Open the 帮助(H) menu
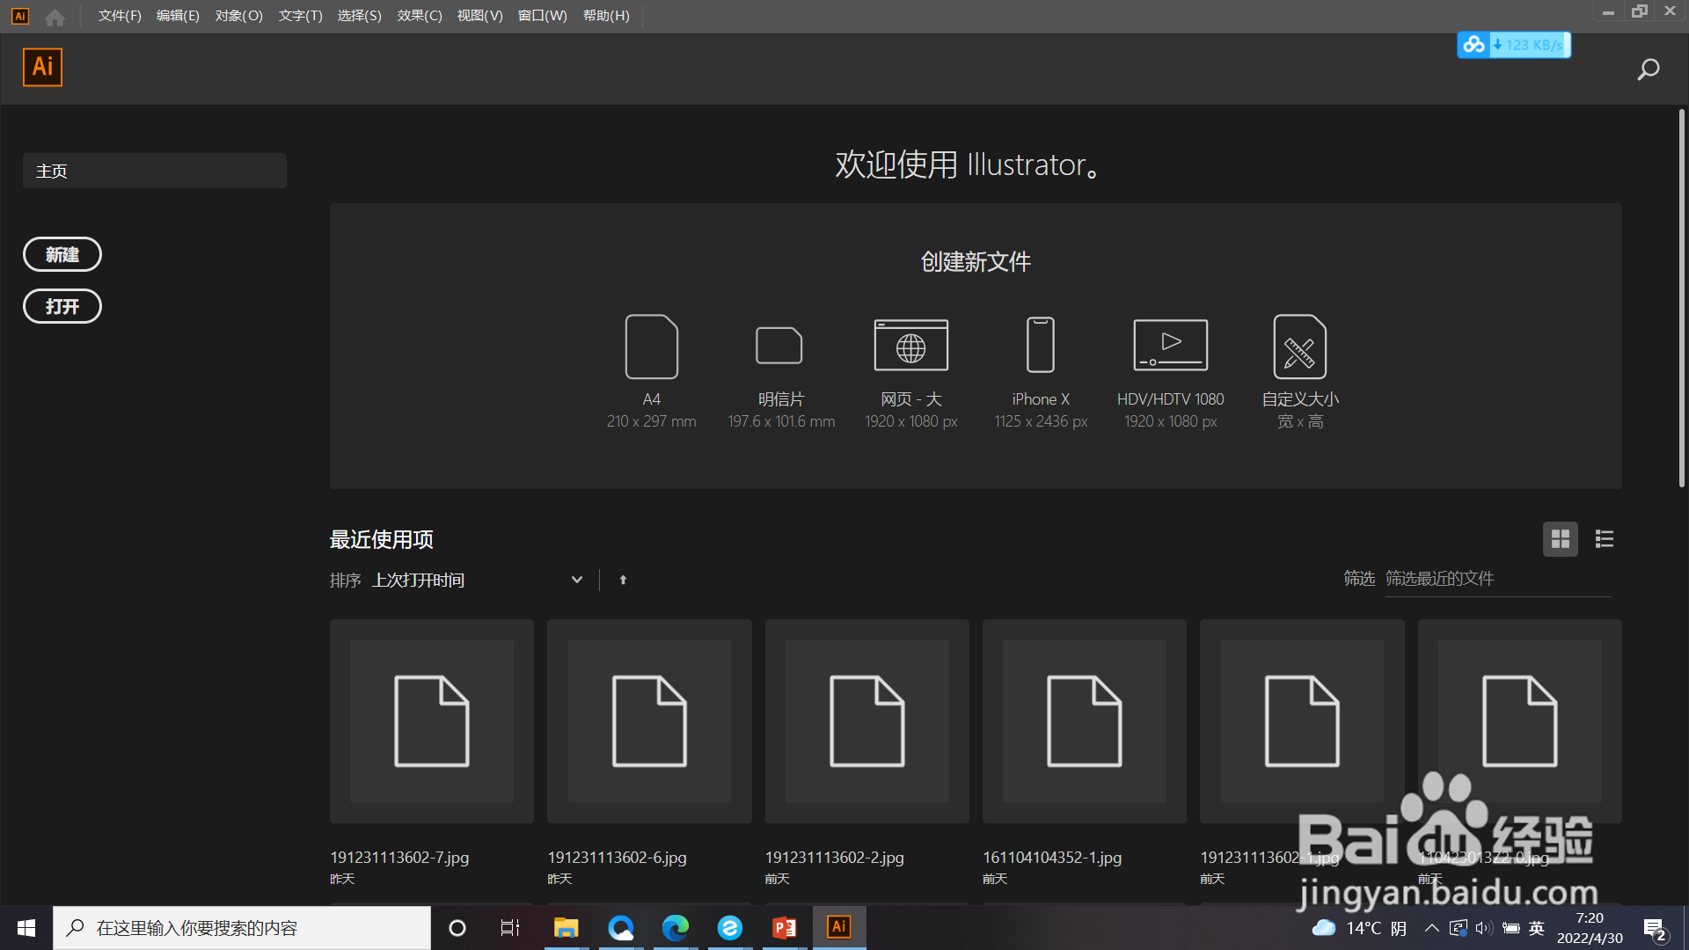The width and height of the screenshot is (1689, 950). click(606, 16)
